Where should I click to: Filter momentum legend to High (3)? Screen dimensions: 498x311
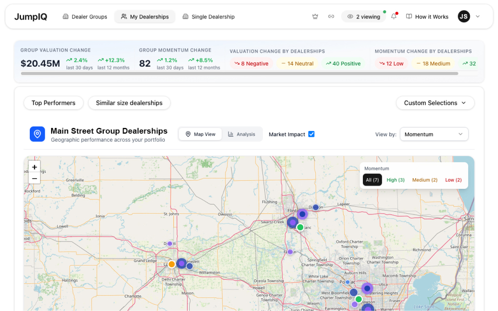396,180
